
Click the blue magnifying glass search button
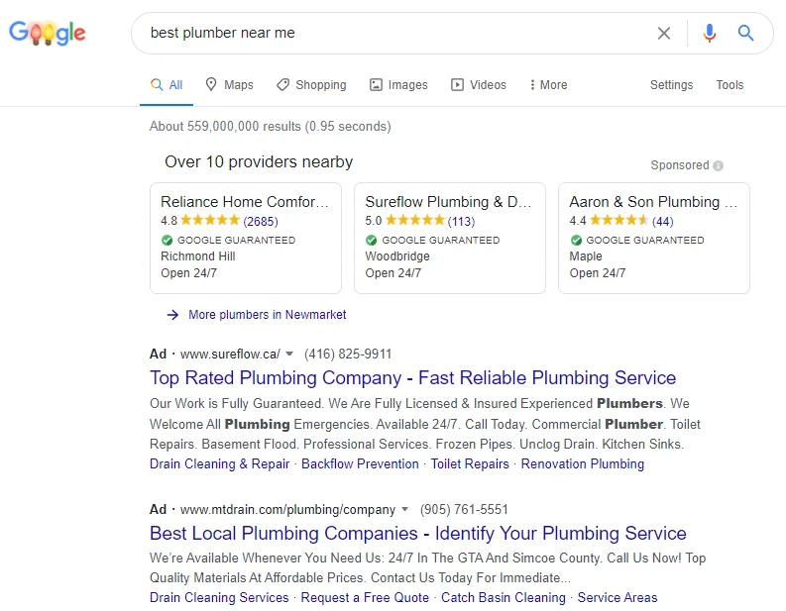746,34
